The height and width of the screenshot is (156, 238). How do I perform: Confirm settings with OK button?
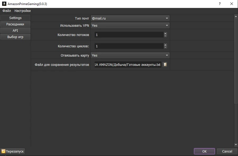[204, 151]
